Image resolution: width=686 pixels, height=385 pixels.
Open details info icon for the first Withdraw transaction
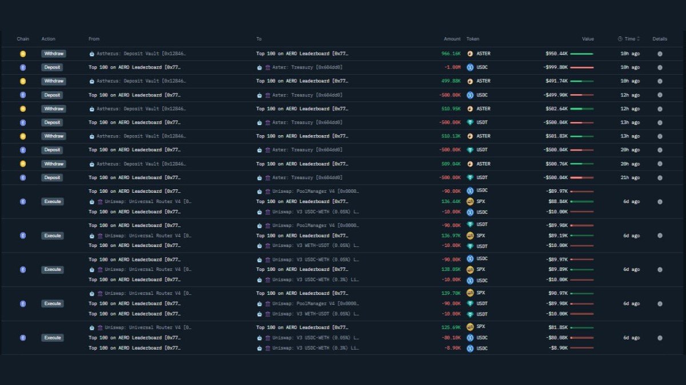tap(660, 53)
